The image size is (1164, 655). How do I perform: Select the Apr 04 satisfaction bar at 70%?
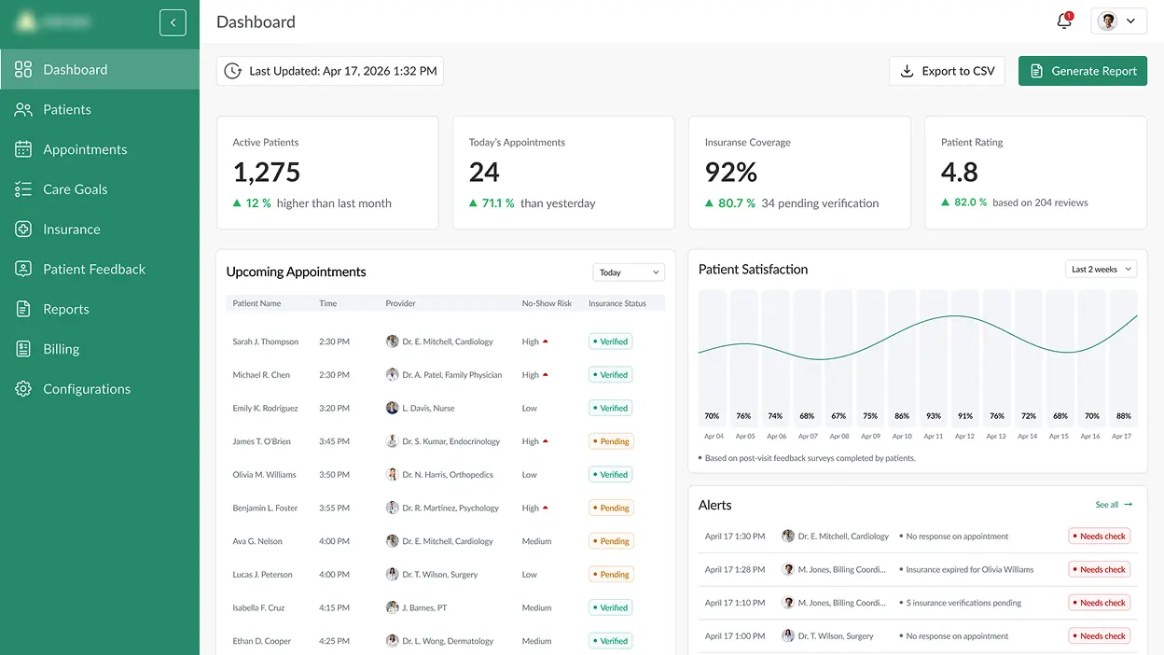pos(712,358)
